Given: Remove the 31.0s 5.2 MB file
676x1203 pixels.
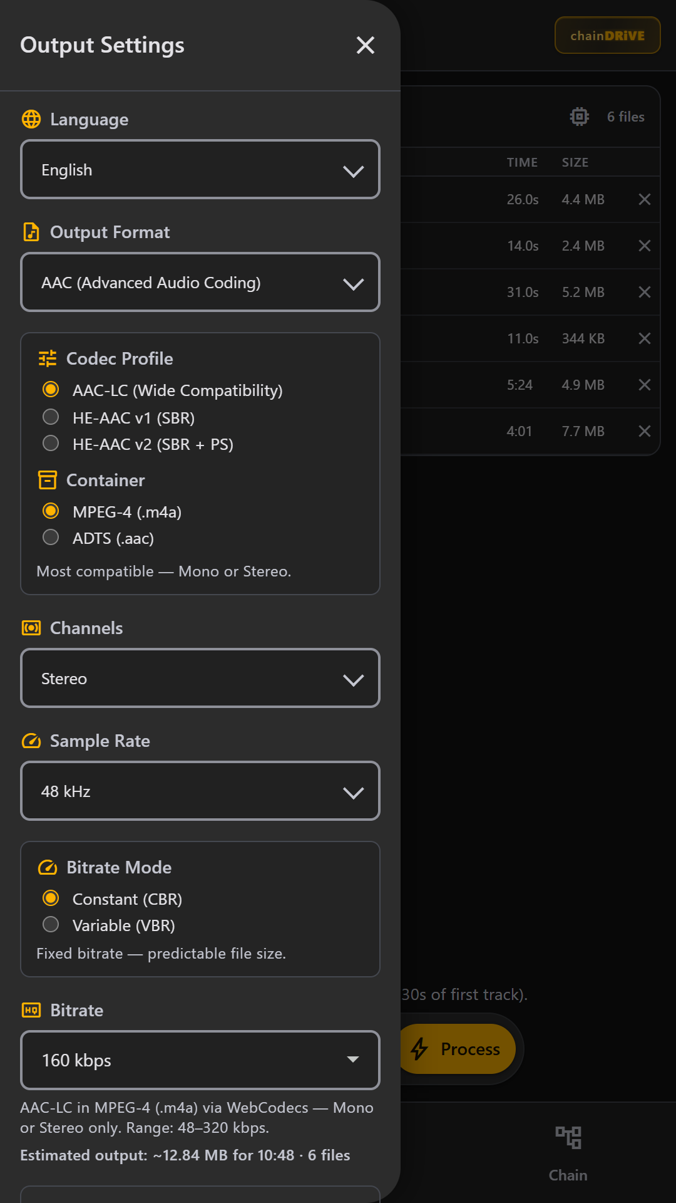Looking at the screenshot, I should [x=645, y=292].
